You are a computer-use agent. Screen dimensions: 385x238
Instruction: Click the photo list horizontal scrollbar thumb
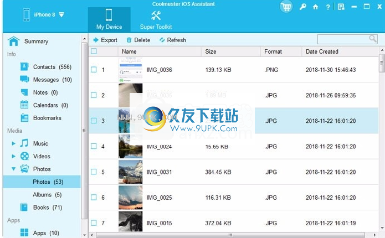point(230,235)
